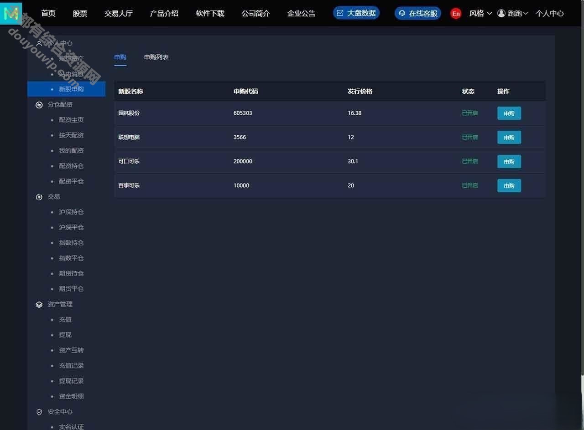Viewport: 584px width, 430px height.
Task: Click 联想电脑 stock name
Action: (x=129, y=137)
